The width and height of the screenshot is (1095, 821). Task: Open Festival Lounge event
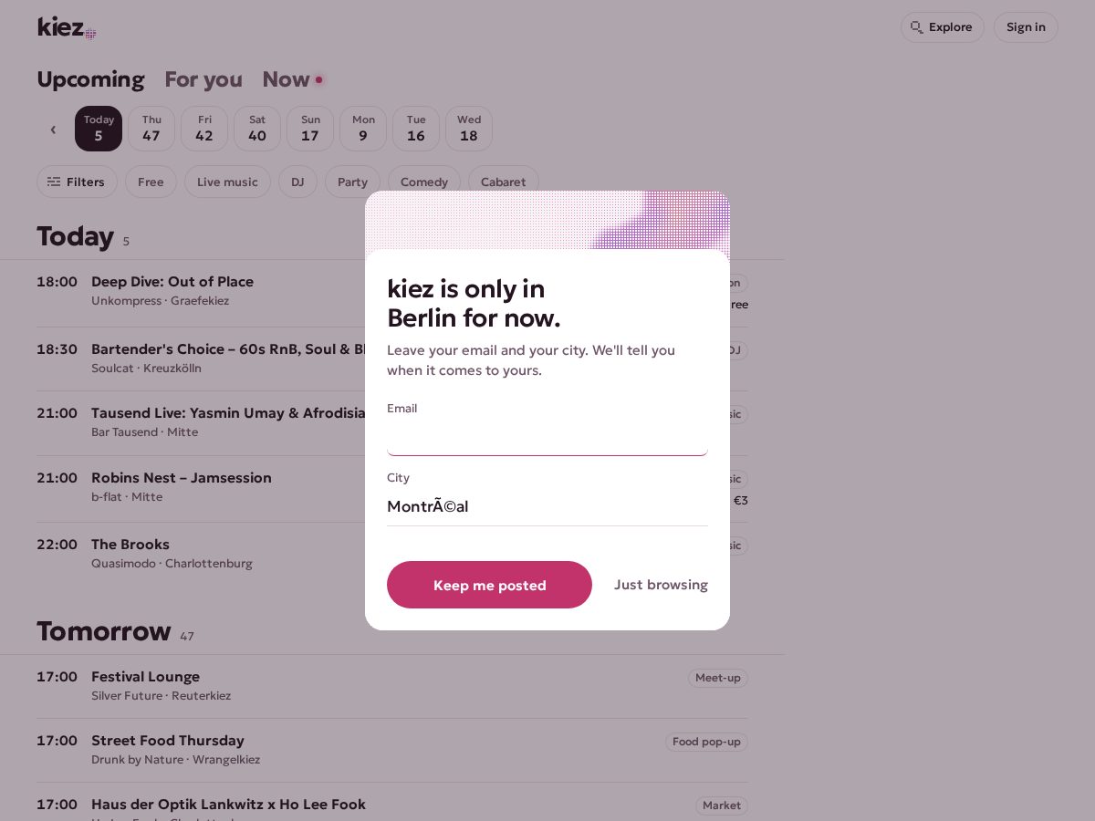click(145, 677)
